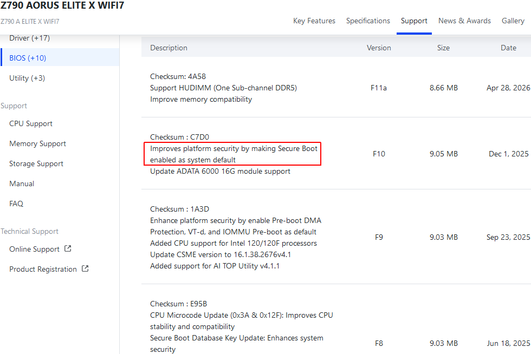Click the 8.66 MB size value
The image size is (531, 354).
pyautogui.click(x=444, y=88)
